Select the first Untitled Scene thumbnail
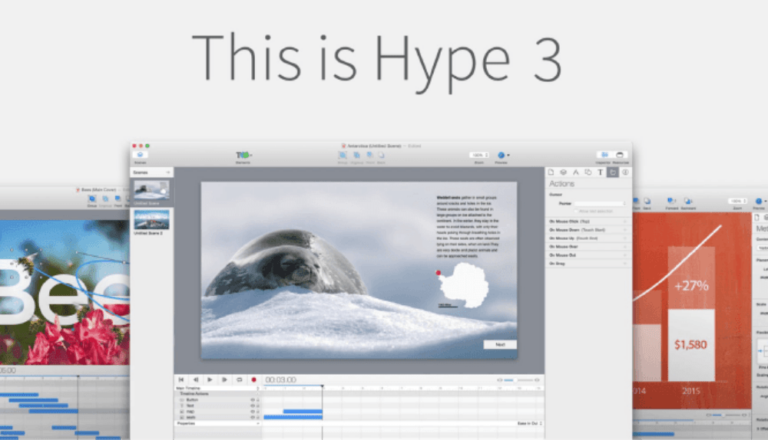 pyautogui.click(x=151, y=189)
